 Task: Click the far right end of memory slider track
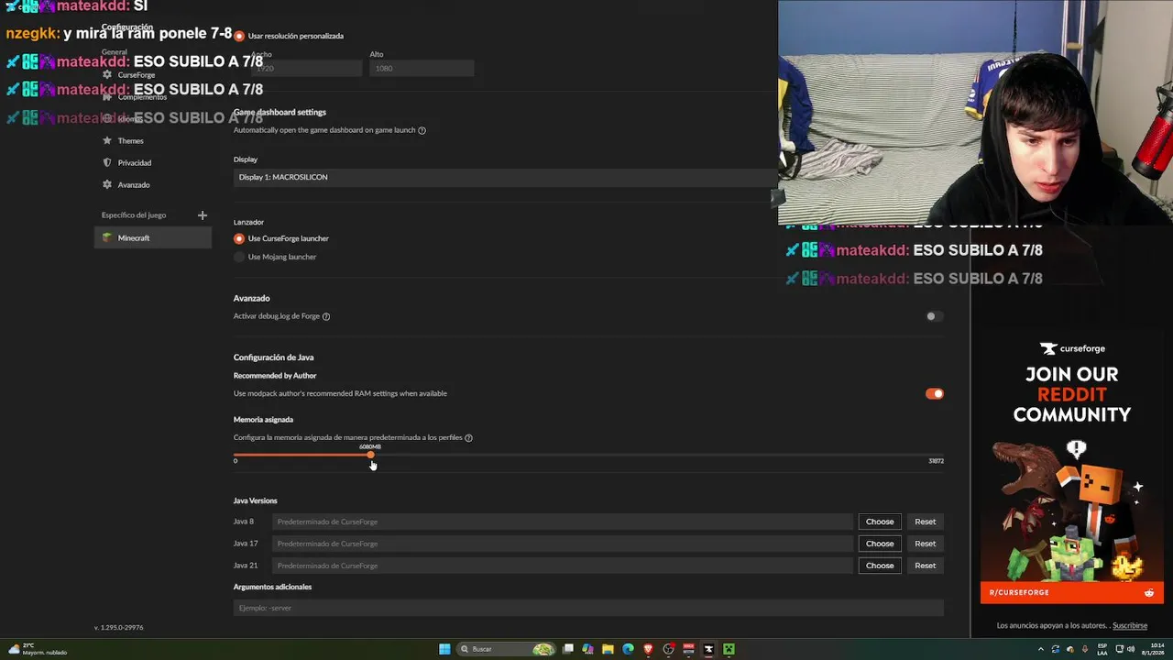(x=942, y=455)
